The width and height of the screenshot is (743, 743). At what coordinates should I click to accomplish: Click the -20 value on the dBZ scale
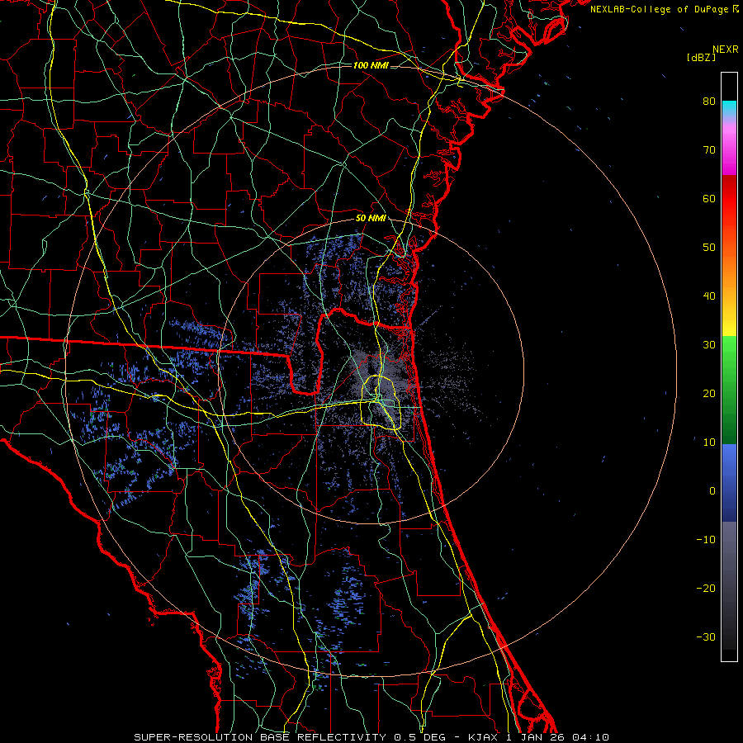coord(706,589)
